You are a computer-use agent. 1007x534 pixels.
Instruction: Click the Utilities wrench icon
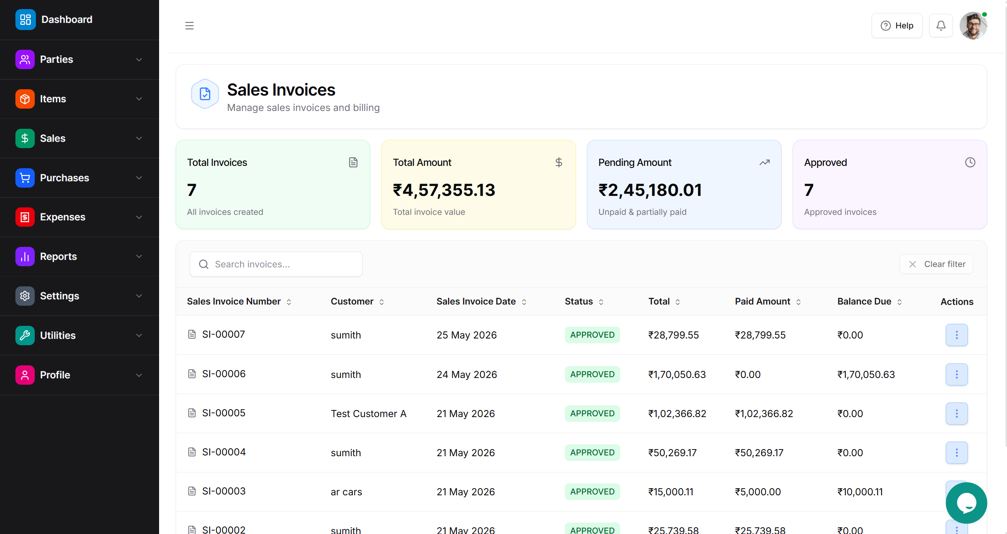25,335
